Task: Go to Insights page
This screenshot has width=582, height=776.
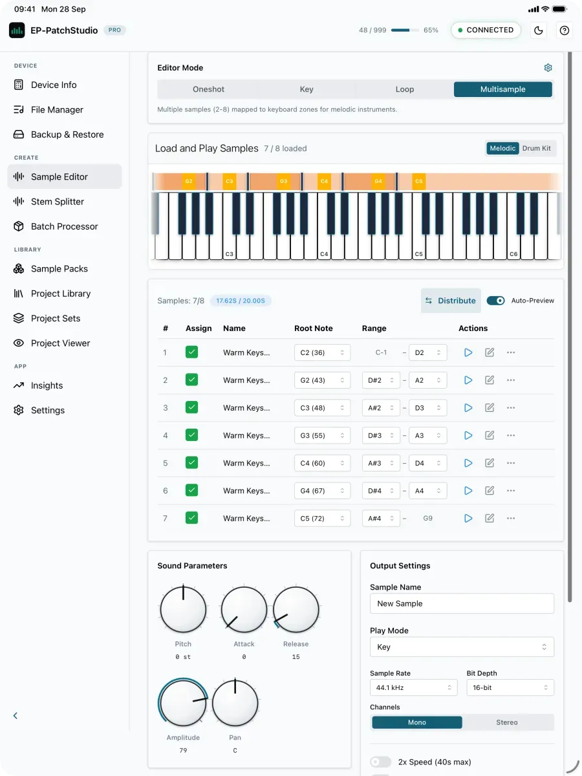Action: [x=65, y=385]
